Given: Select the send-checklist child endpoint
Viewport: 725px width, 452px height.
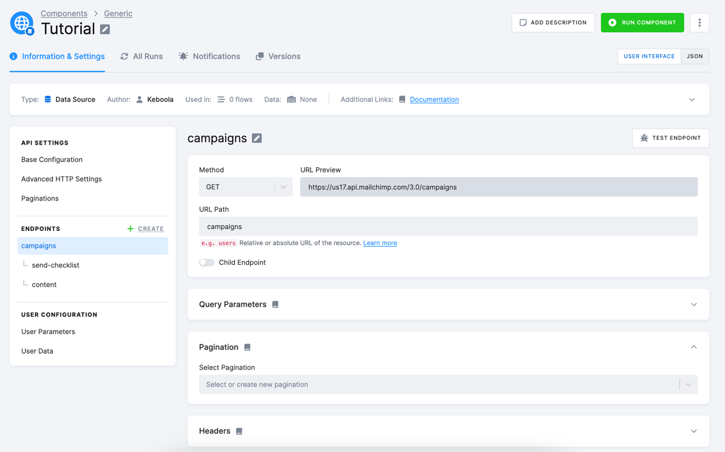Looking at the screenshot, I should click(55, 265).
